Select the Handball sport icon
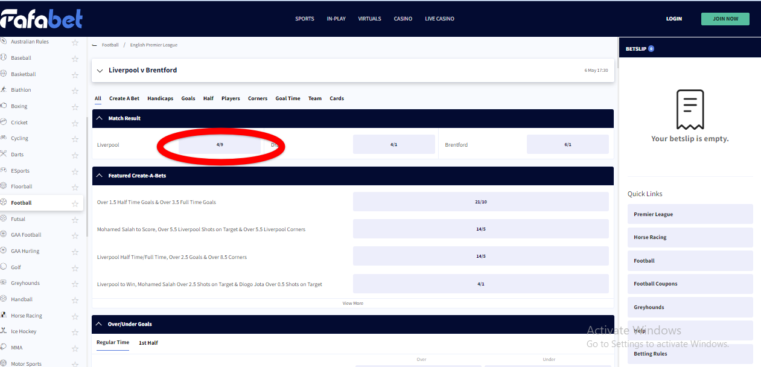761x367 pixels. coord(4,299)
